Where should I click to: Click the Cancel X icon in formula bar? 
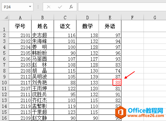[x=49, y=7]
